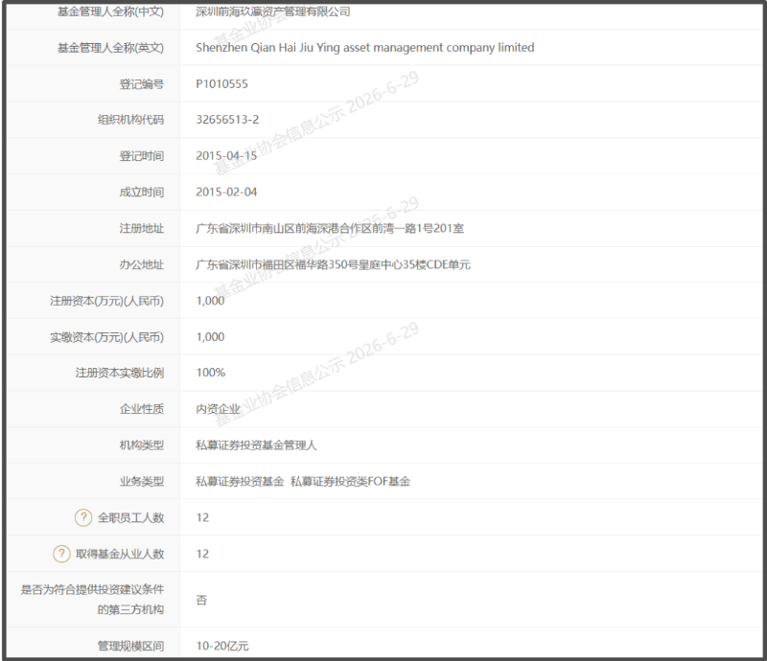Select office address 皇庭中心35楼CDE单元
767x661 pixels.
[x=414, y=264]
